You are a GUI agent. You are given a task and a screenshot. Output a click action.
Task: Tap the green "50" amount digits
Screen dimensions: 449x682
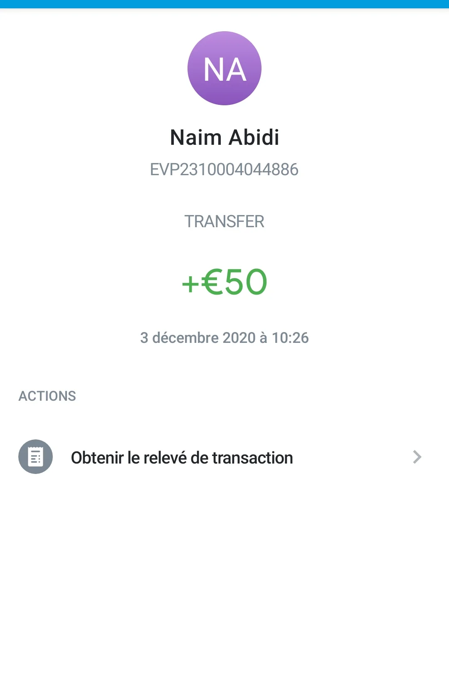[x=246, y=282]
